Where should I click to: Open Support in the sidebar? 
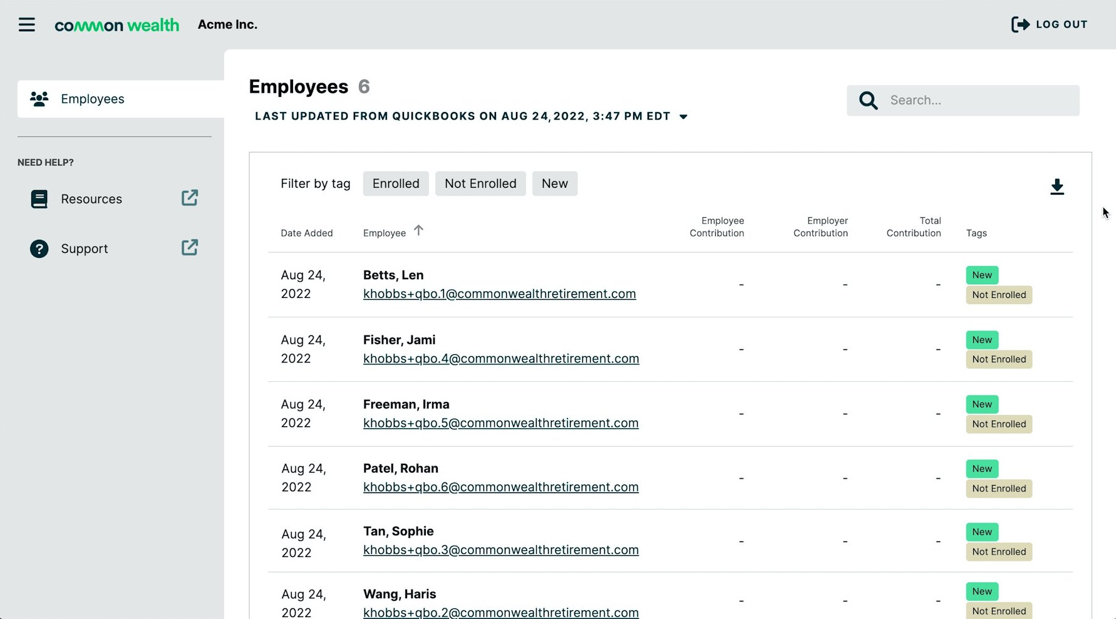[85, 248]
